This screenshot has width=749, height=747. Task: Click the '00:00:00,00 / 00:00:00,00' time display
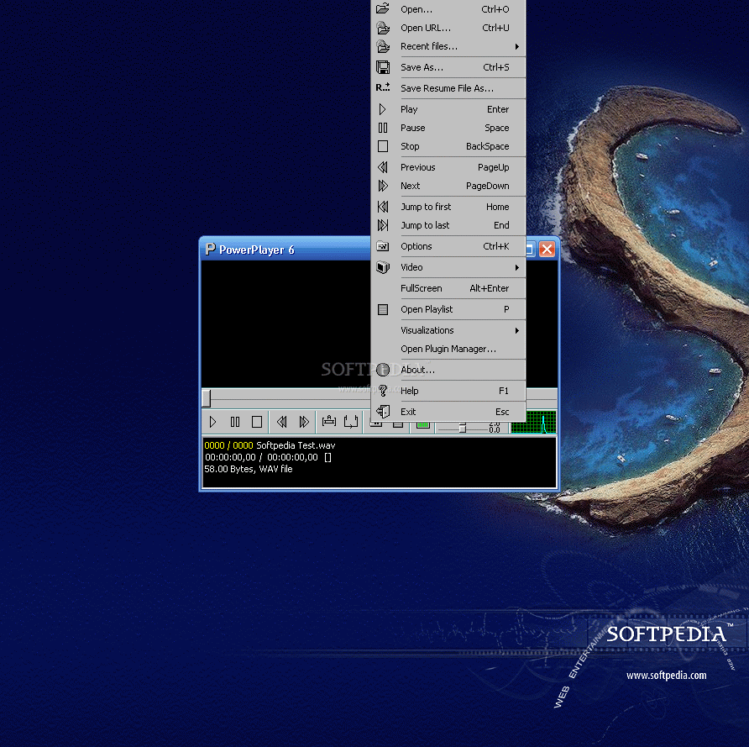coord(261,457)
